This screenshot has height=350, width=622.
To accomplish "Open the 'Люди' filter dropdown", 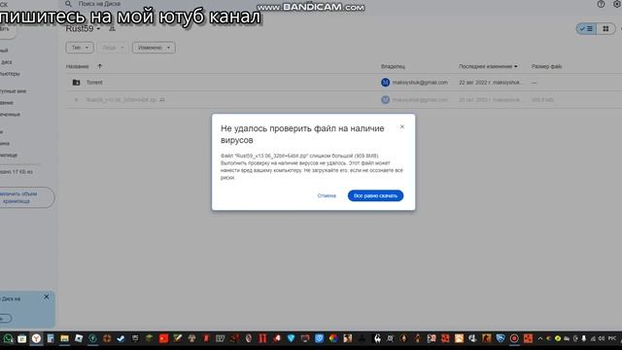I will (113, 48).
